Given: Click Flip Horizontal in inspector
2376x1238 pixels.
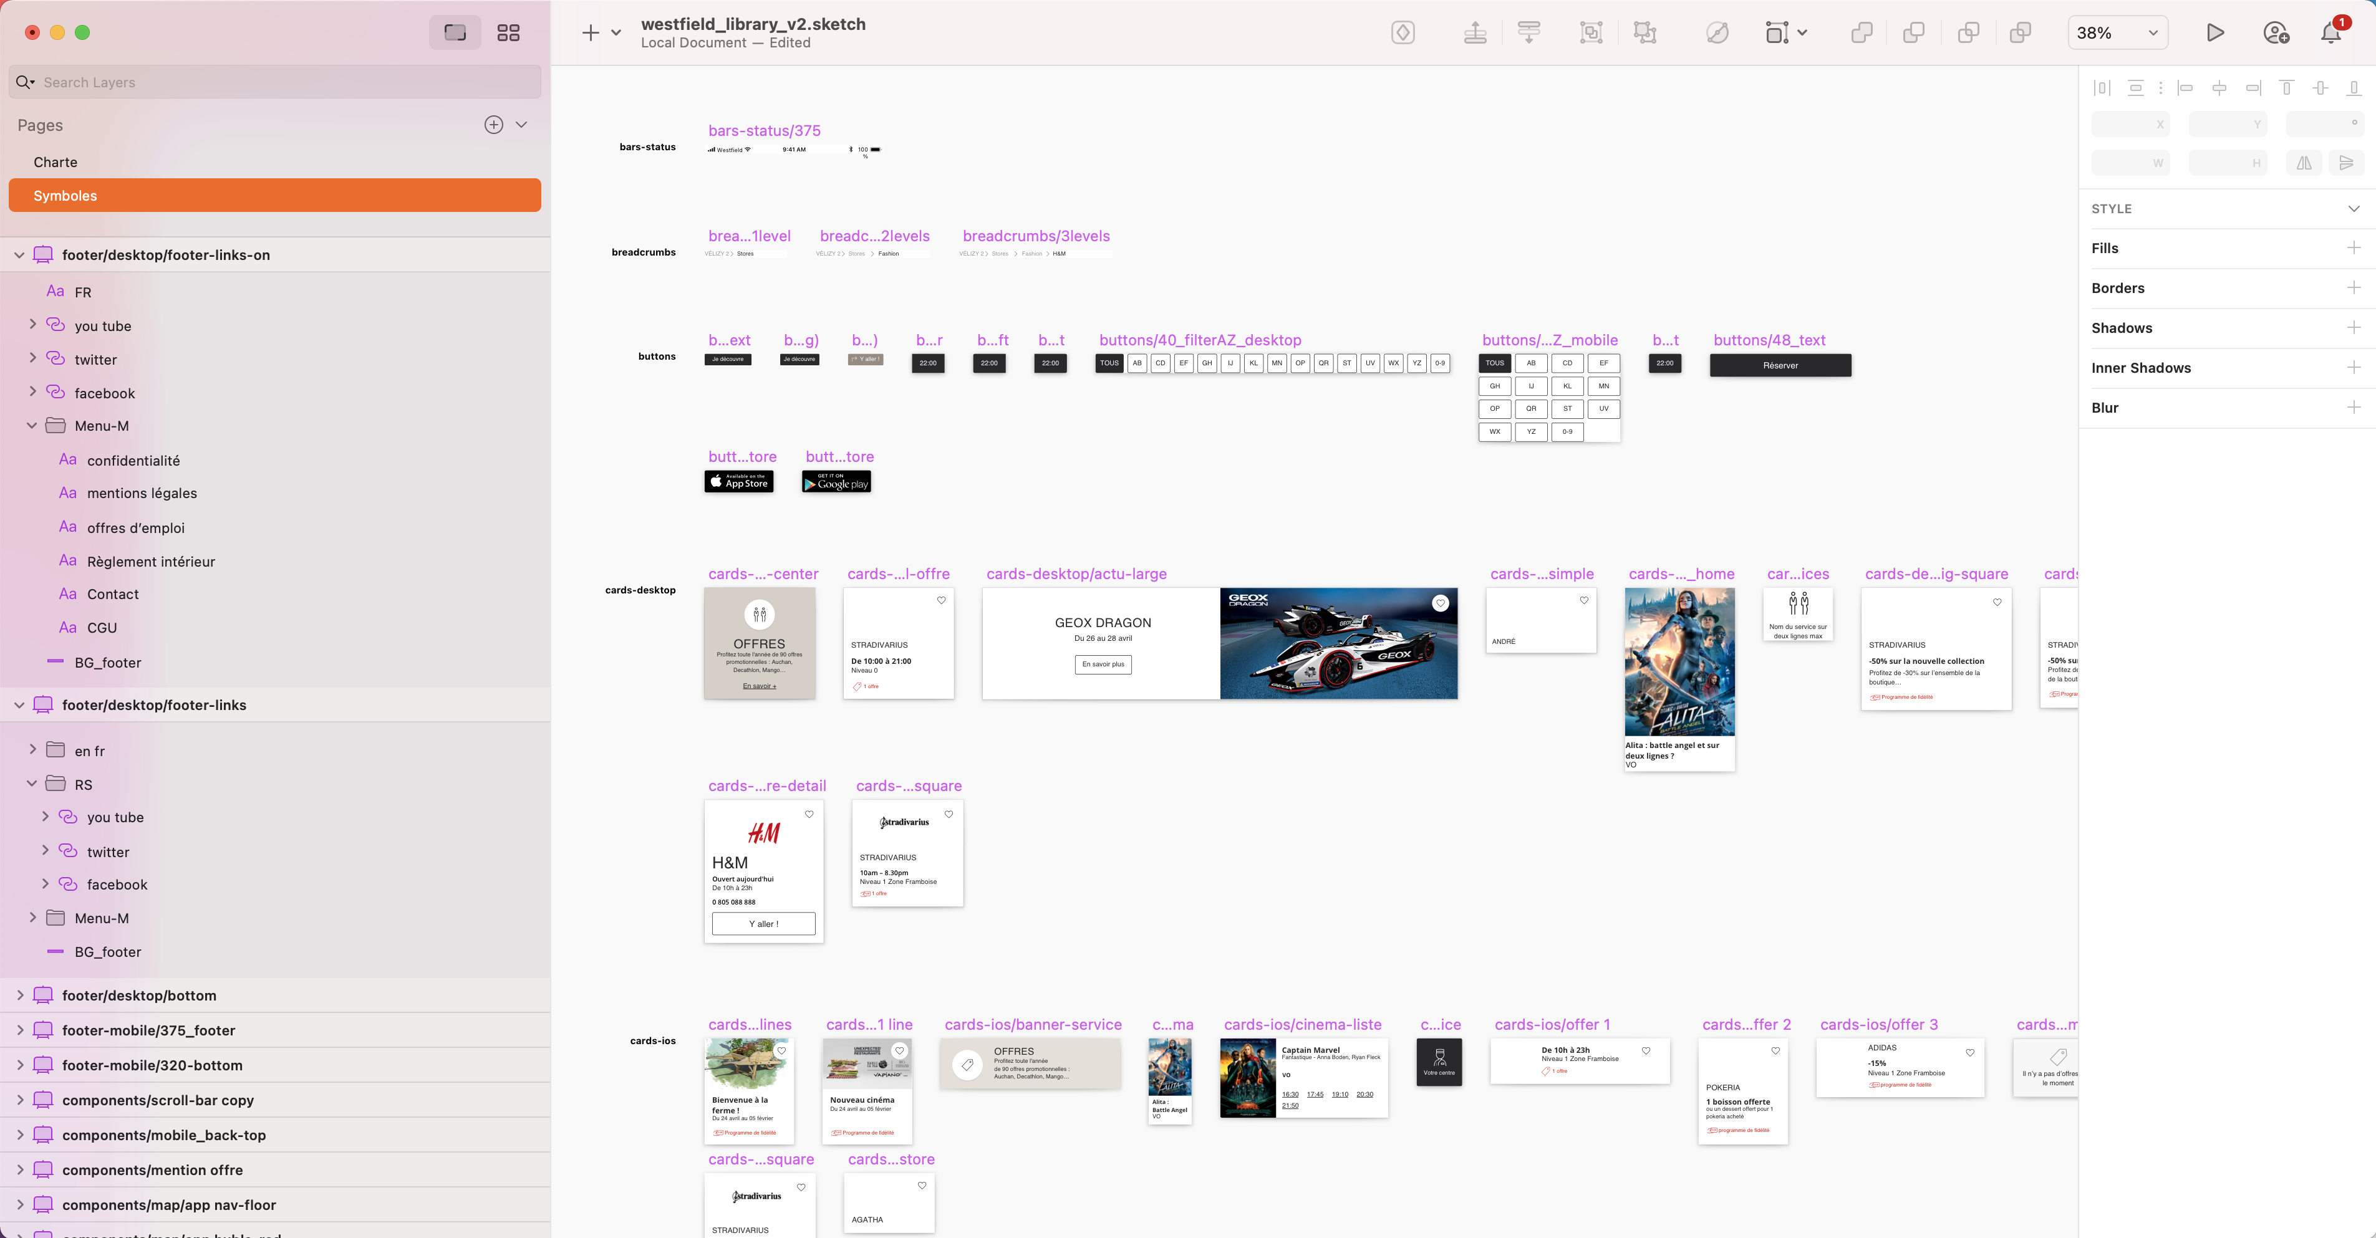Looking at the screenshot, I should click(2304, 163).
